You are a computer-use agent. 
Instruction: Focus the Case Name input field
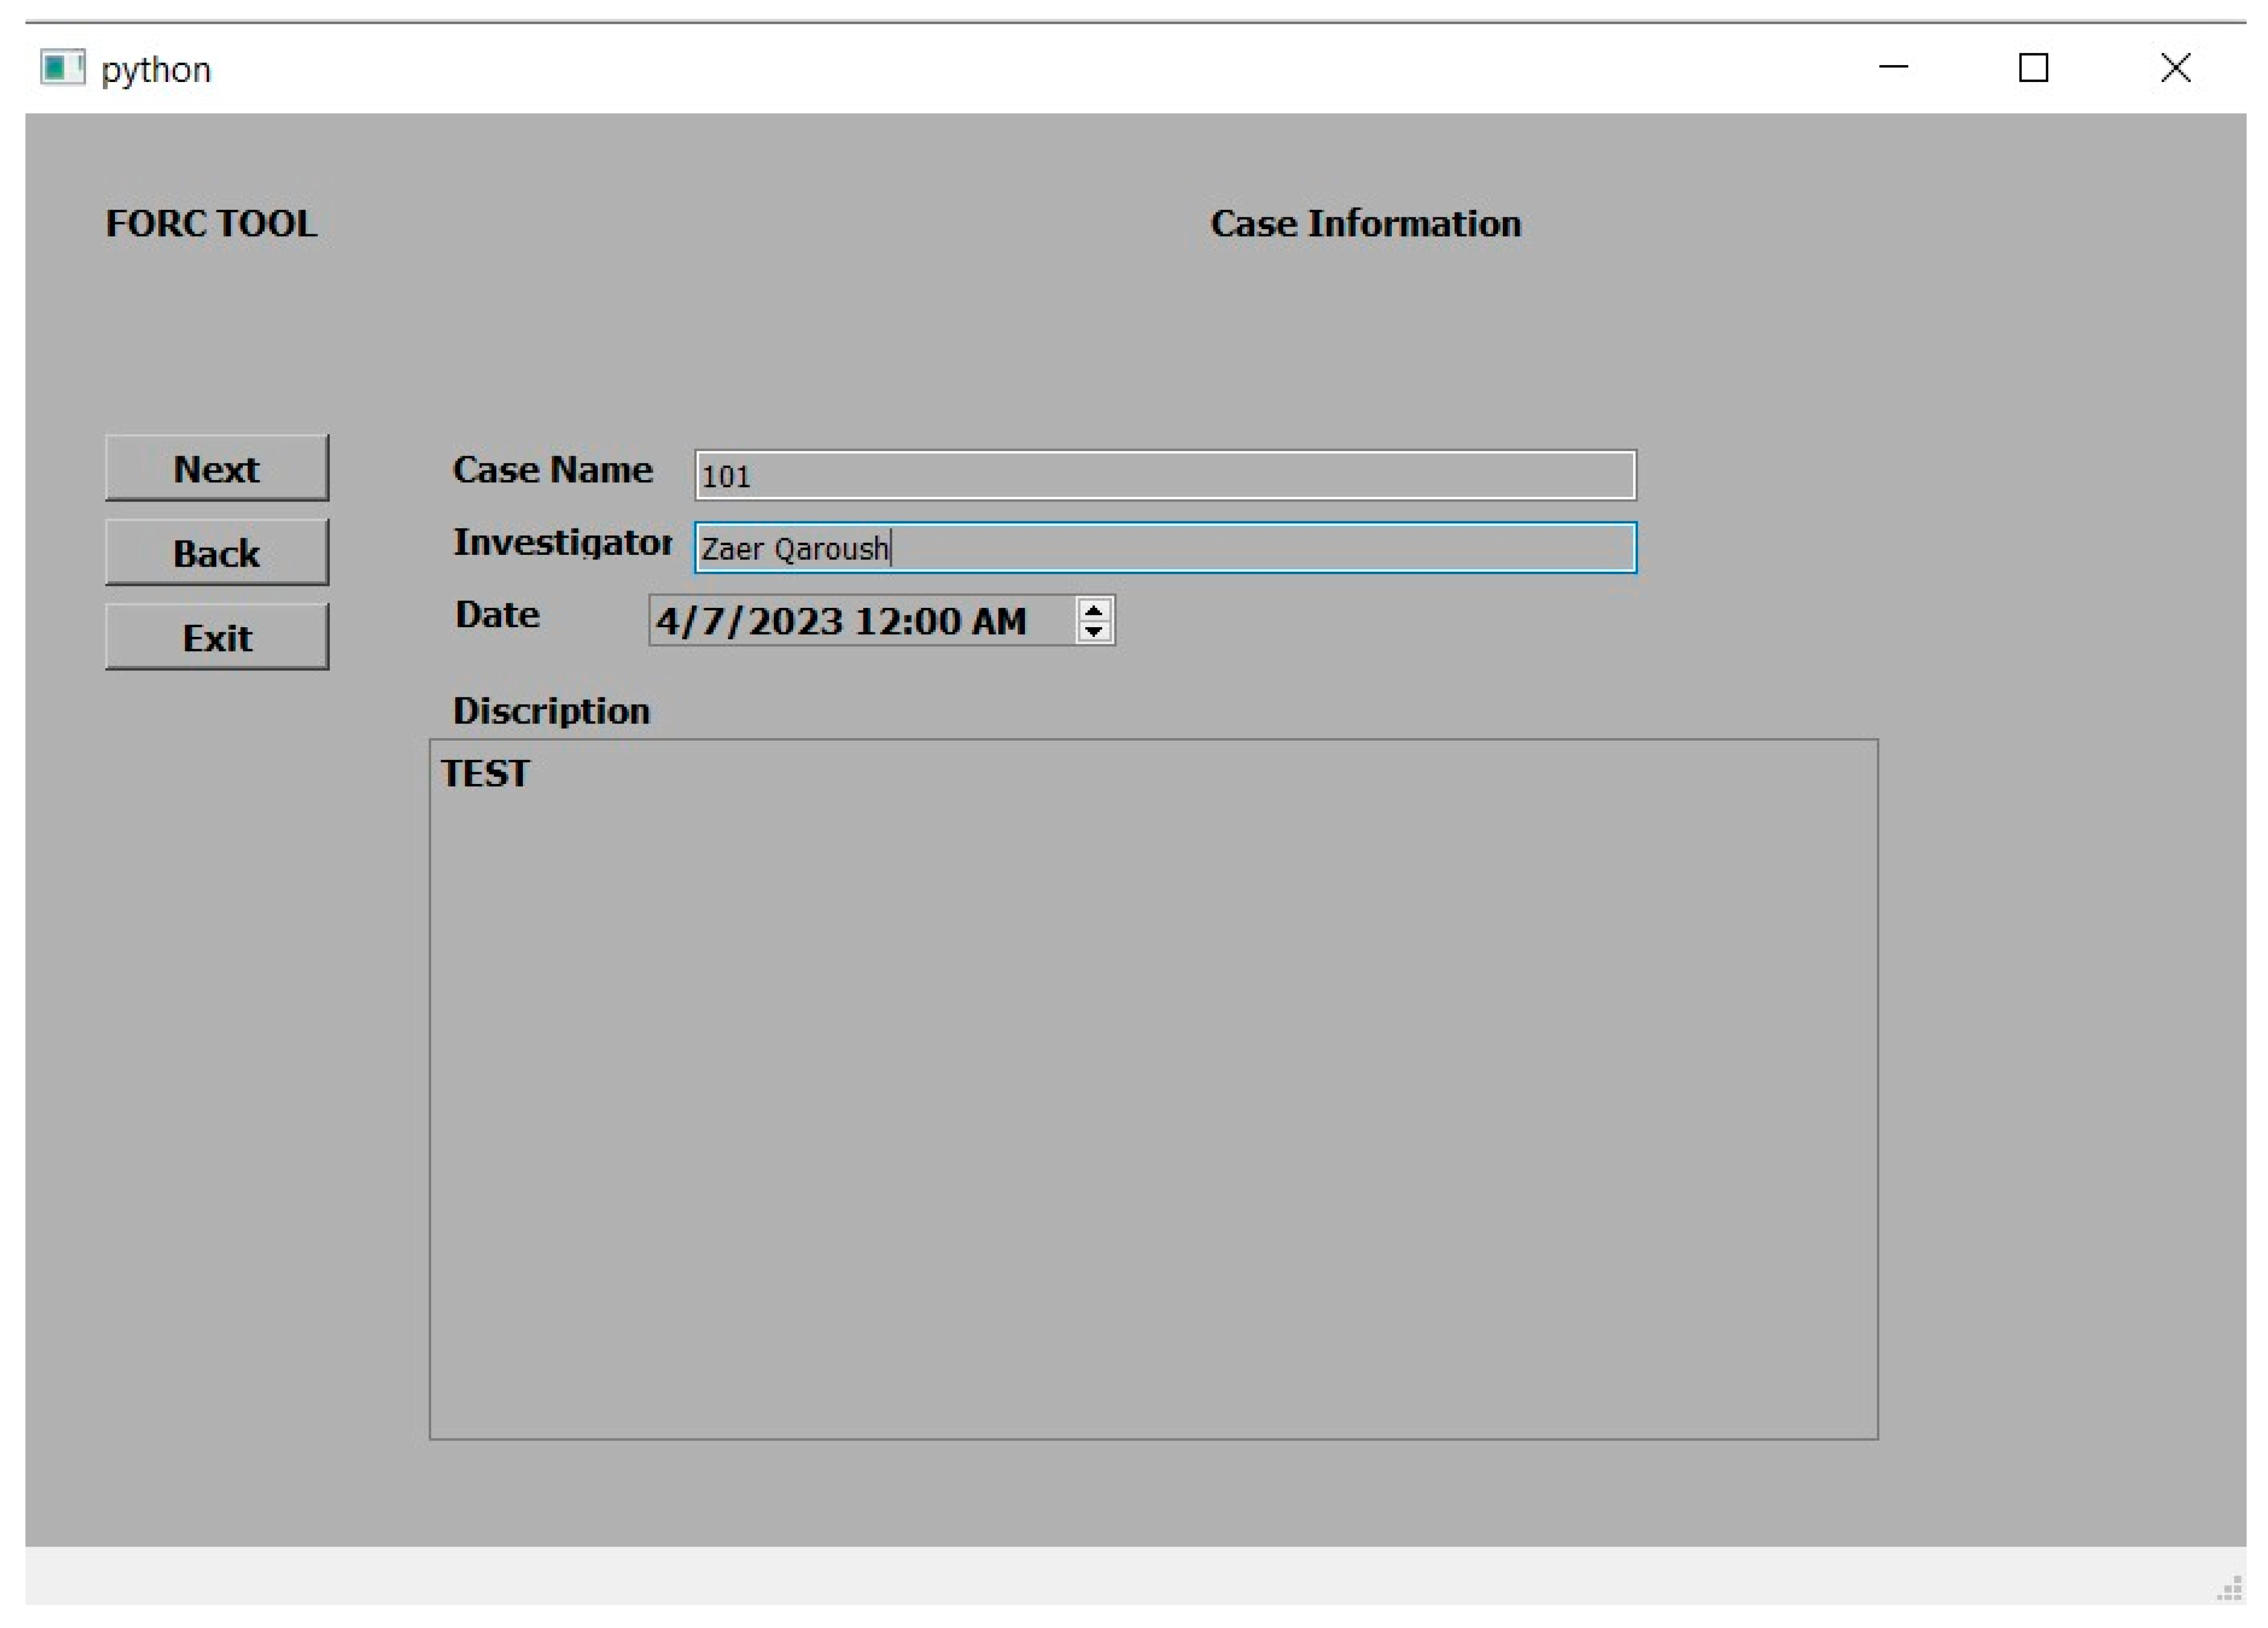1165,475
